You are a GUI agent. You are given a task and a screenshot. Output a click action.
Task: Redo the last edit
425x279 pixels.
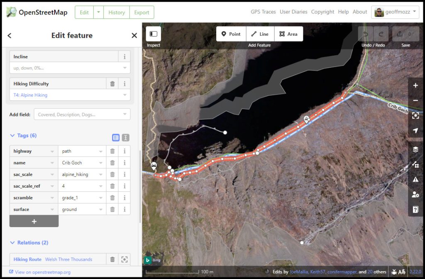pyautogui.click(x=381, y=34)
